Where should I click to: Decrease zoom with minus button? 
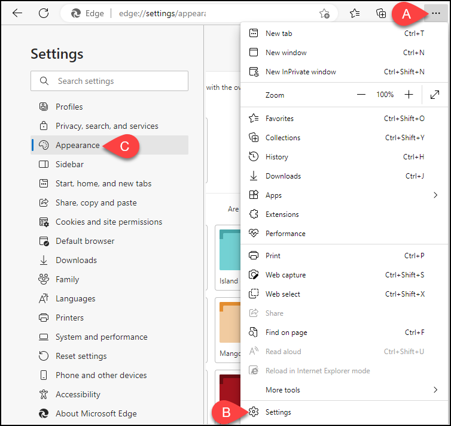[x=361, y=95]
